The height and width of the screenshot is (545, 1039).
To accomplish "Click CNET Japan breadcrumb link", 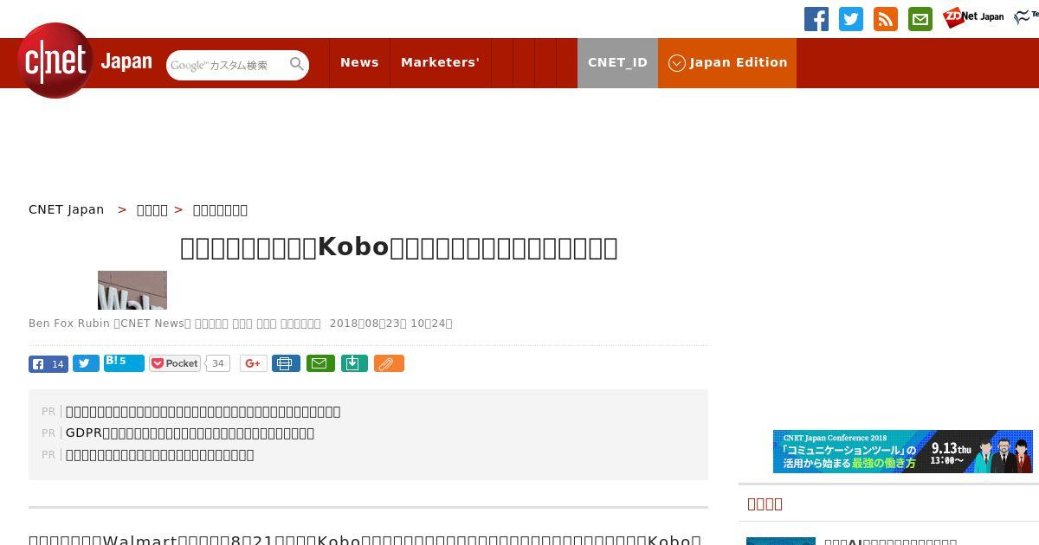I will 67,209.
